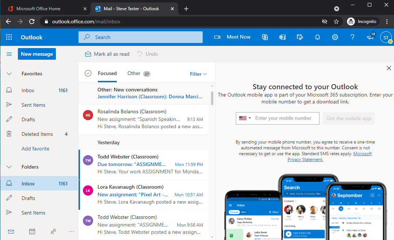Open New assignment Pixel Art email

(x=144, y=194)
